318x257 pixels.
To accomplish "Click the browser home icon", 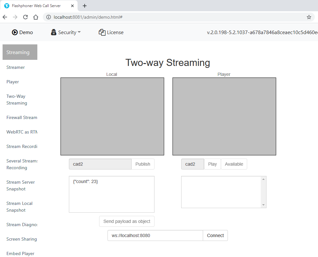I will click(36, 17).
